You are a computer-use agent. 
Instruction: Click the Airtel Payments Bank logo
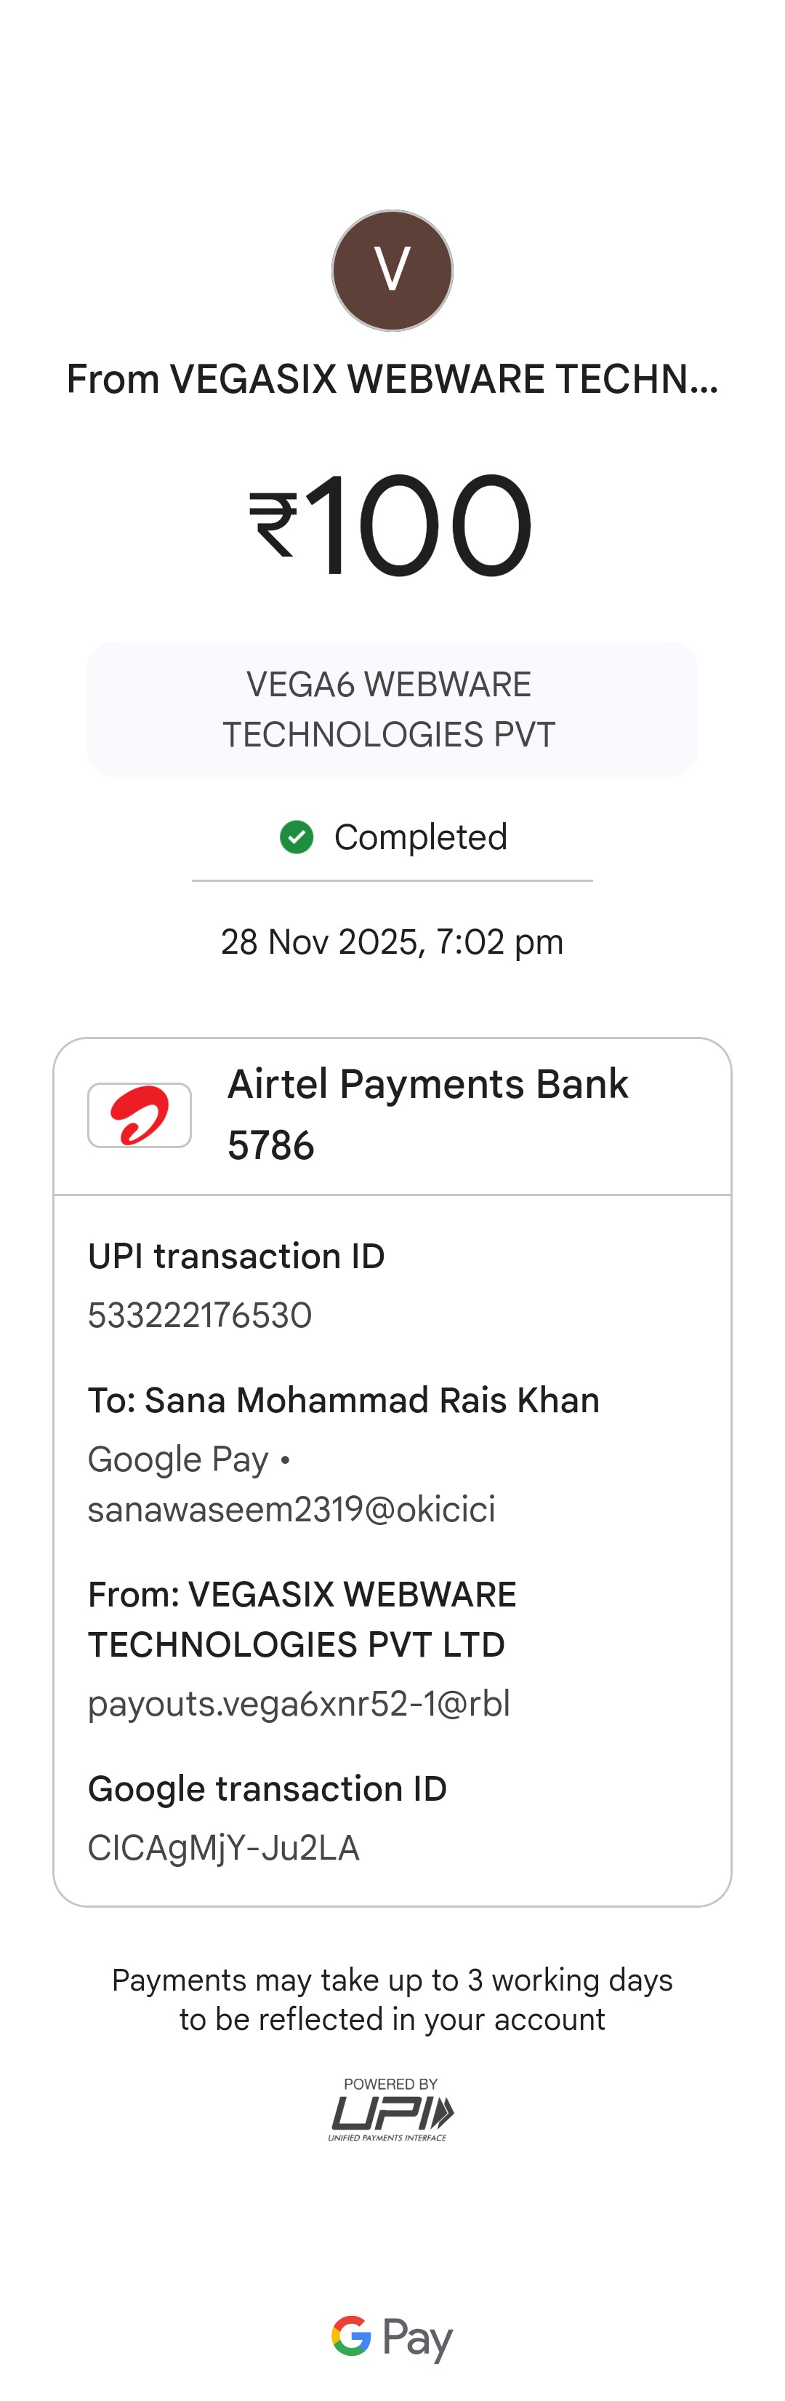140,1115
